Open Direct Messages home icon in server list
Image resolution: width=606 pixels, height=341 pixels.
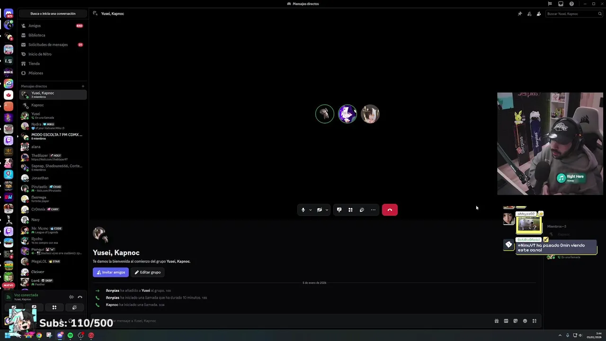9,14
